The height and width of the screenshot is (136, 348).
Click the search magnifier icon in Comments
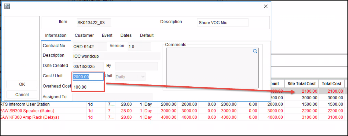(255, 51)
